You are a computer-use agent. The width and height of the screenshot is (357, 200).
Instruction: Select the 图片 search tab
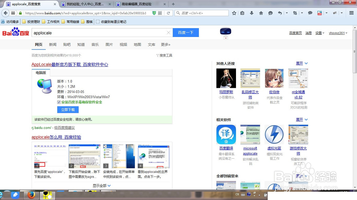[x=109, y=44]
